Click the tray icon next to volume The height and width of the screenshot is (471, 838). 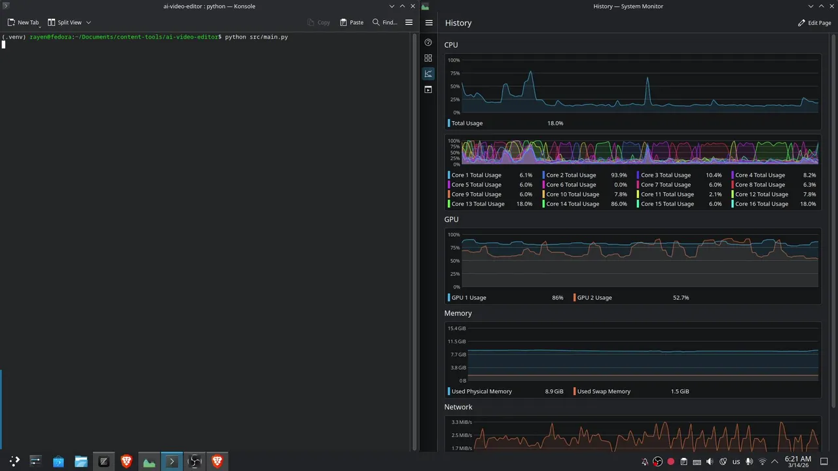(x=723, y=462)
